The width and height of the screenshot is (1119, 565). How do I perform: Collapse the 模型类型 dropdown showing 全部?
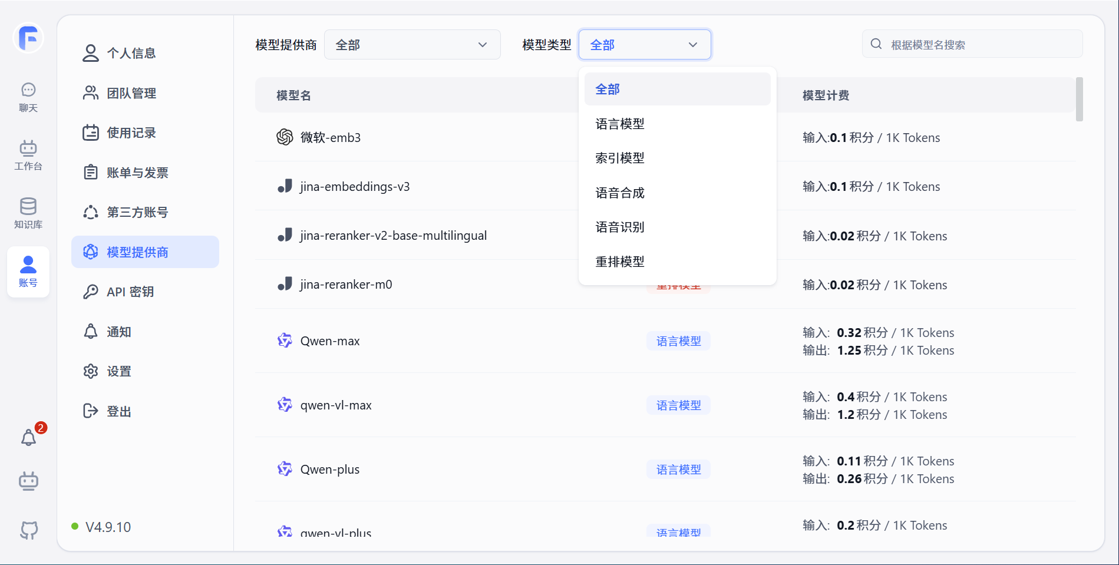tap(645, 45)
